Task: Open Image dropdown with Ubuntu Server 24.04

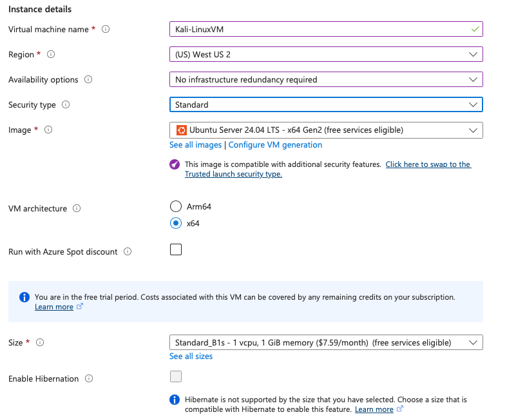Action: pos(326,130)
